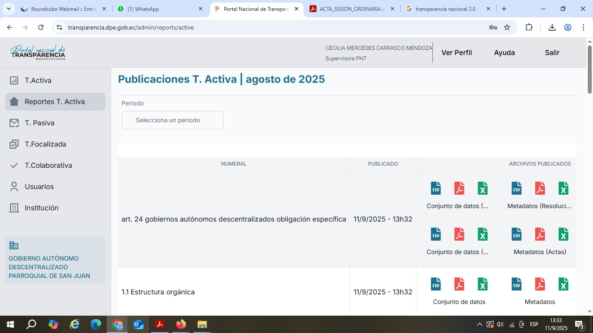Switch to the Roundcube Webmail tab
The height and width of the screenshot is (333, 593).
point(63,9)
